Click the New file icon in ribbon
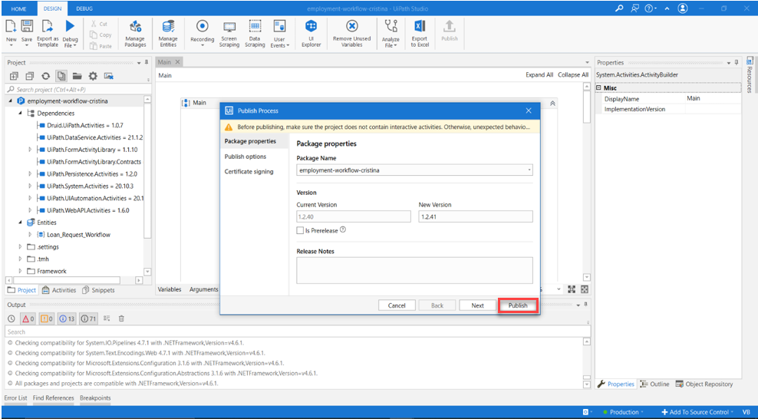The height and width of the screenshot is (419, 758). (11, 26)
